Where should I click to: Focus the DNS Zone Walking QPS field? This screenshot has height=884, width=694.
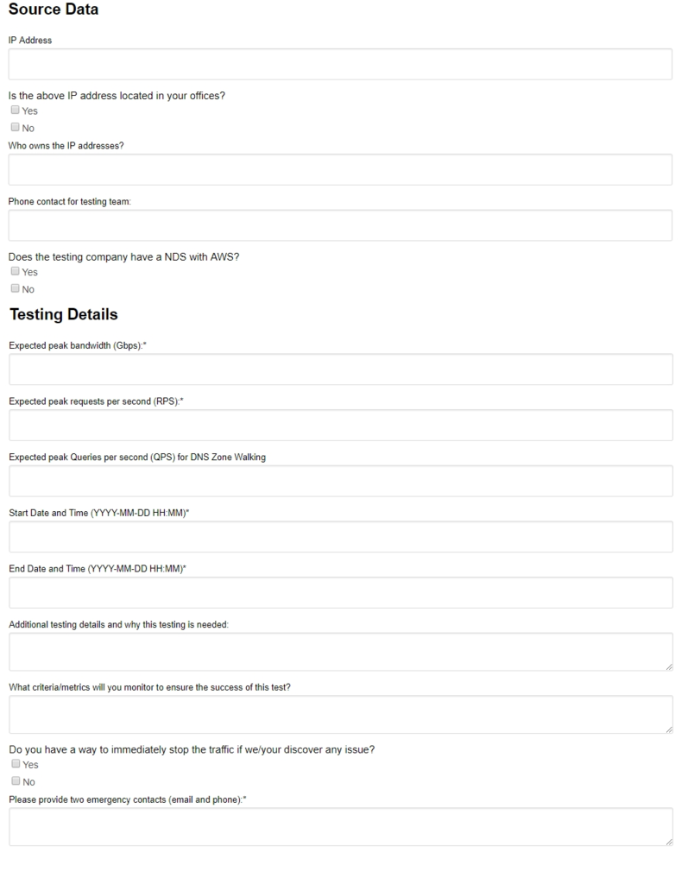point(340,481)
